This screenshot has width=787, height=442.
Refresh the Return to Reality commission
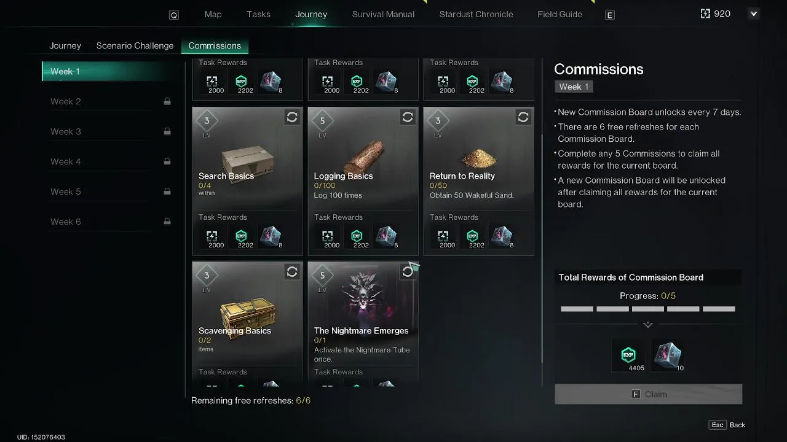point(523,117)
